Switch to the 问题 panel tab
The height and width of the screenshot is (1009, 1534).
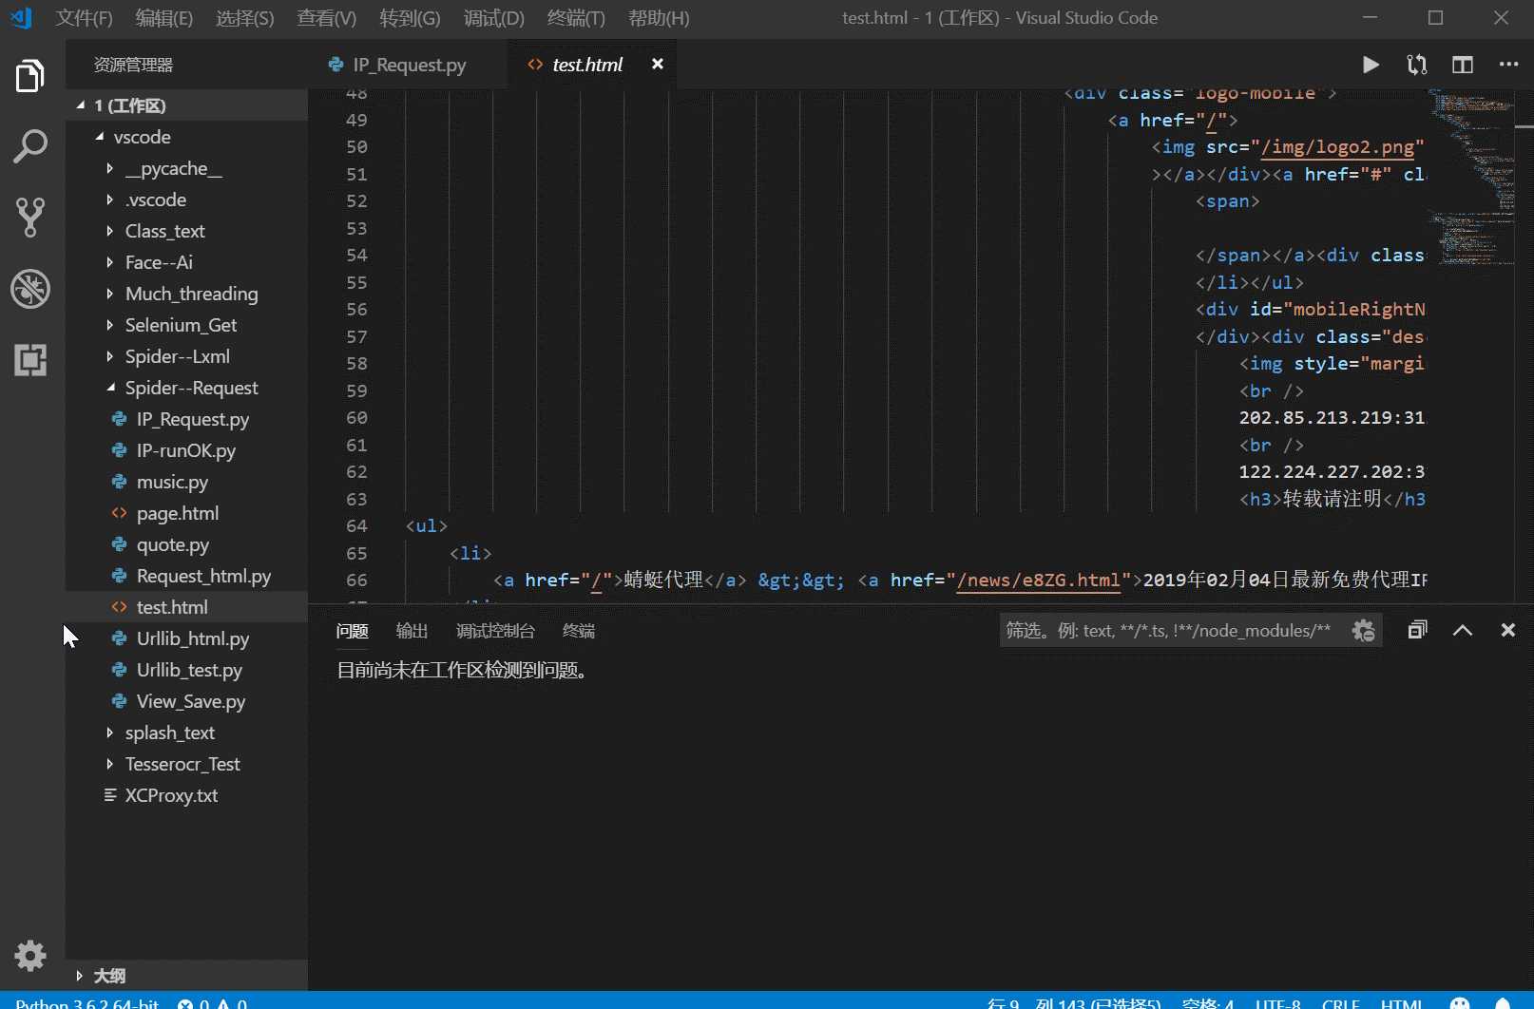point(352,631)
